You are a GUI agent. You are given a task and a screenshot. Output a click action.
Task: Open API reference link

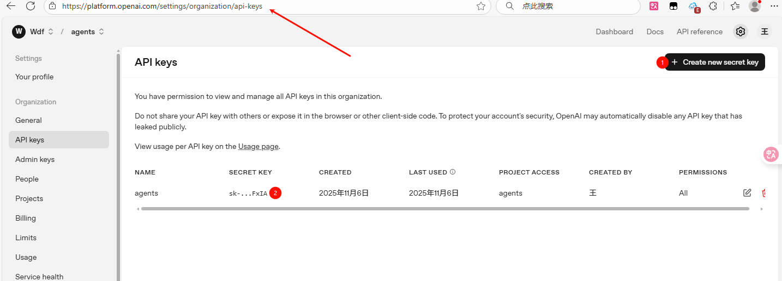click(699, 32)
